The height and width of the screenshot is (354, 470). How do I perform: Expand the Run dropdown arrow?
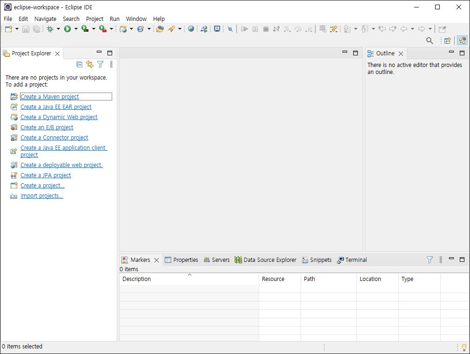[x=76, y=29]
